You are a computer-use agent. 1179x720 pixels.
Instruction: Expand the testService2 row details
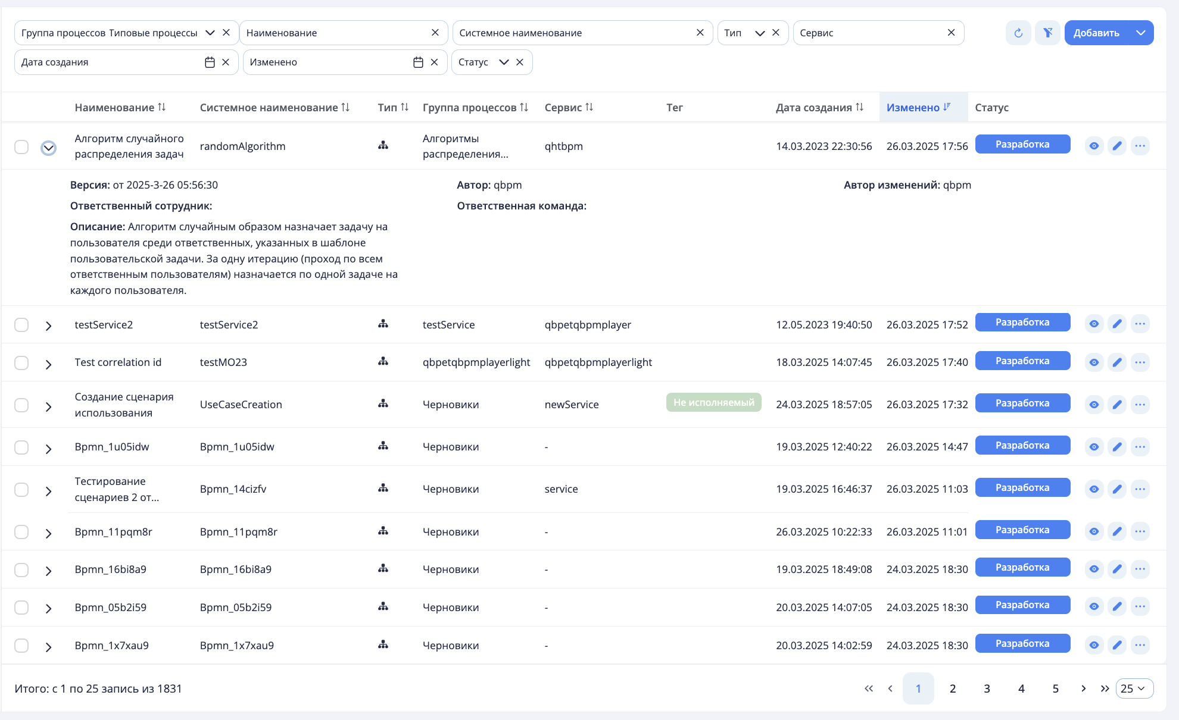click(48, 325)
